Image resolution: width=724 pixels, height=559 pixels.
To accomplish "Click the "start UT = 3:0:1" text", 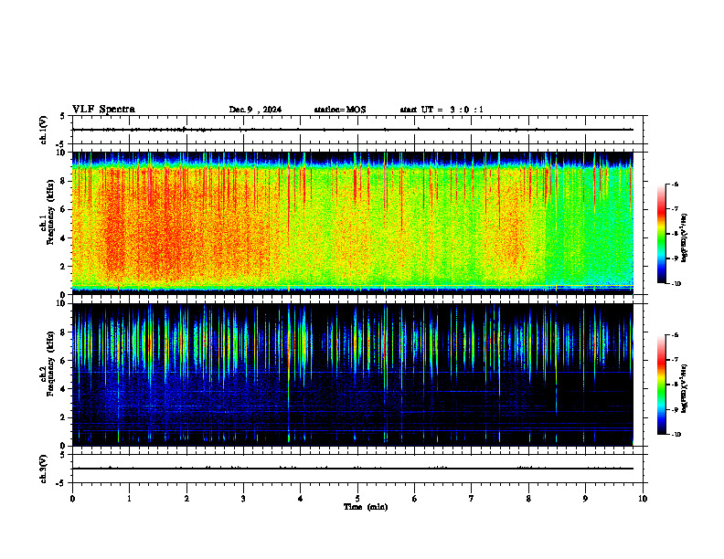I will coord(442,110).
